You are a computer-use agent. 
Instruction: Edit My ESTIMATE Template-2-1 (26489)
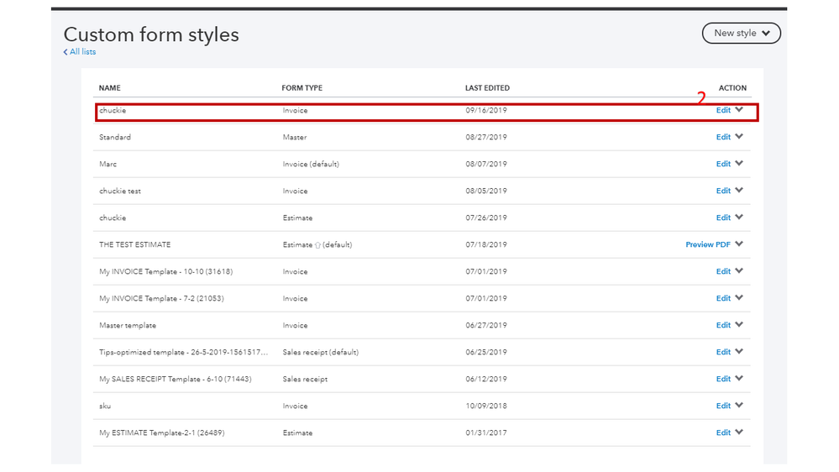[x=723, y=433]
